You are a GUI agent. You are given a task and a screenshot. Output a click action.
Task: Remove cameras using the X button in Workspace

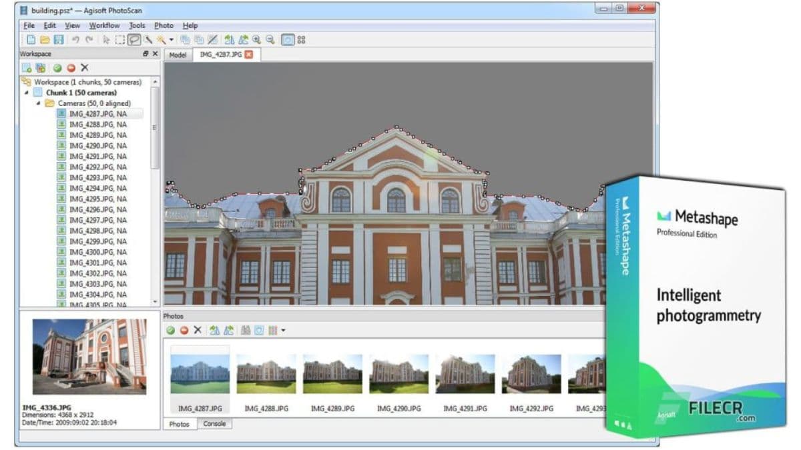pyautogui.click(x=85, y=67)
